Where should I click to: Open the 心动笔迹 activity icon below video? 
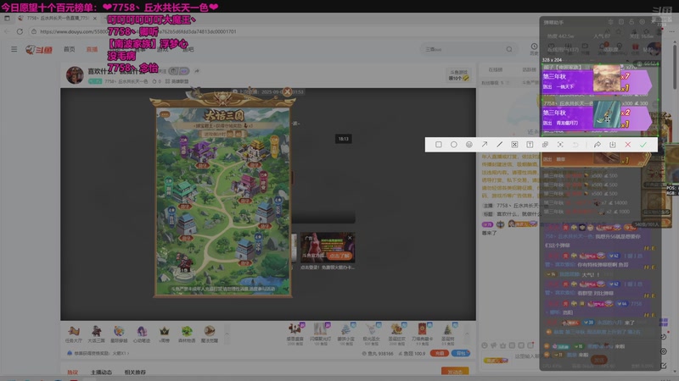(x=142, y=334)
